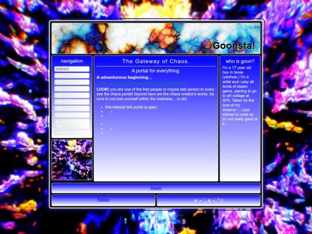Click the "navigation" sidebar heading

point(72,61)
